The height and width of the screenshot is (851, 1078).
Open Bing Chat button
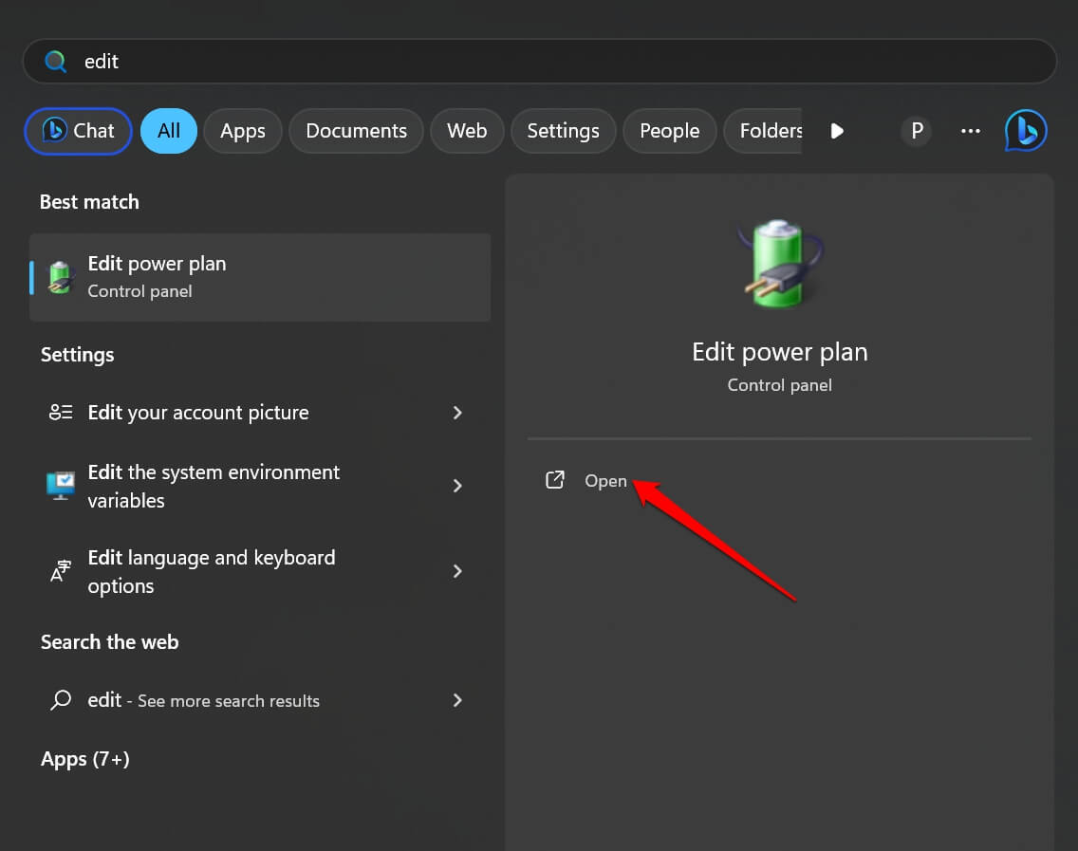pyautogui.click(x=79, y=131)
